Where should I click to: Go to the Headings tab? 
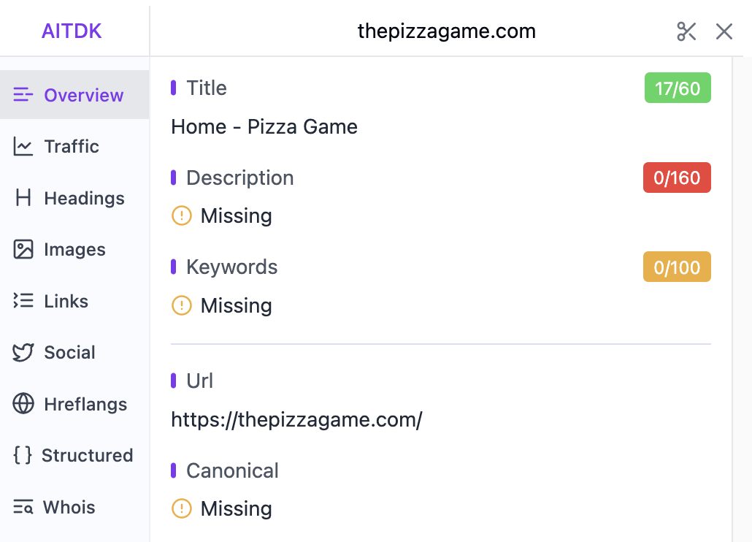tap(84, 198)
